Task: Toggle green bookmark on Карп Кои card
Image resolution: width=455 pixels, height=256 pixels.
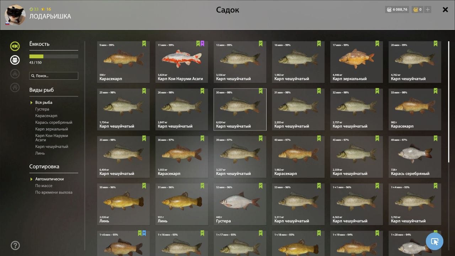Action: 198,44
